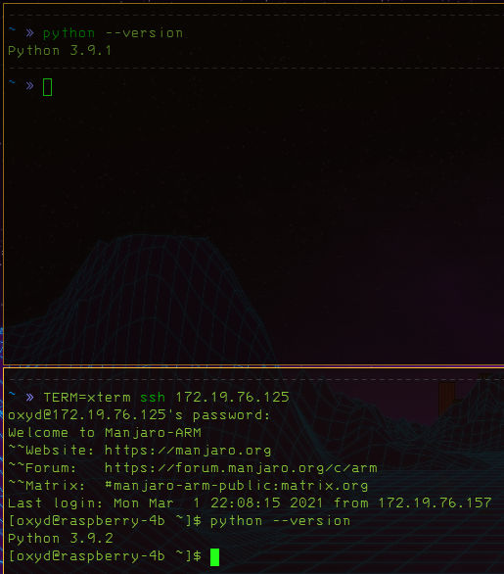Click the "oxyd@172.19.76.125's password:" line
This screenshot has height=574, width=504.
(139, 415)
